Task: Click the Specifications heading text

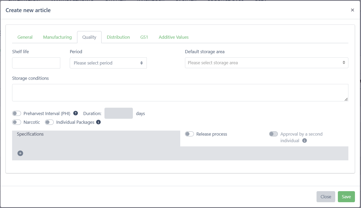Action: 30,134
